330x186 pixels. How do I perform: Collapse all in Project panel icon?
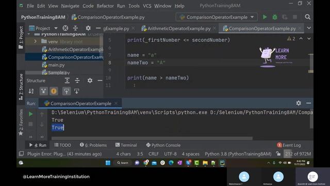75,28
